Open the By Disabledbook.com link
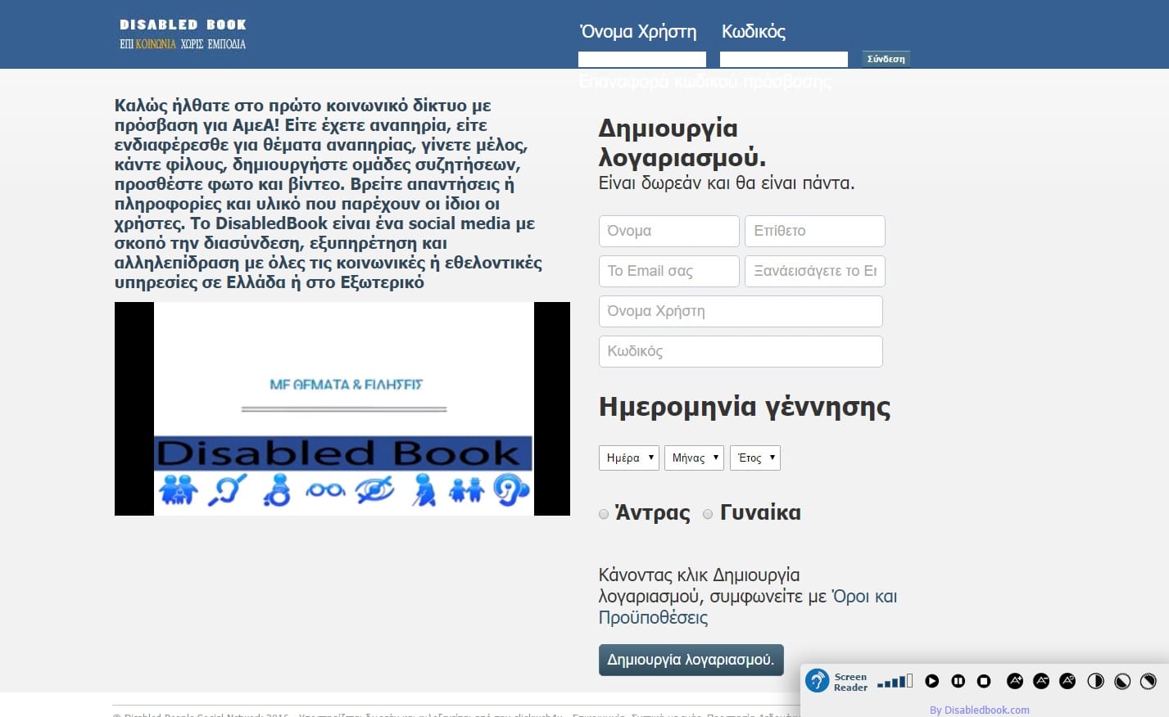The width and height of the screenshot is (1169, 717). [979, 710]
